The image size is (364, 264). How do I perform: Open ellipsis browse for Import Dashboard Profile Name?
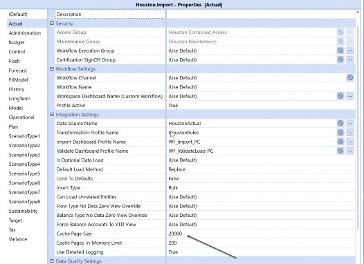coord(350,142)
